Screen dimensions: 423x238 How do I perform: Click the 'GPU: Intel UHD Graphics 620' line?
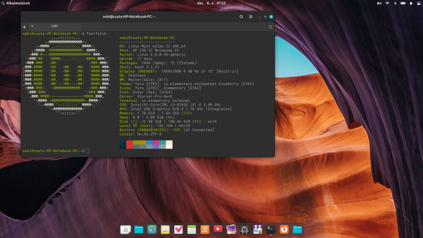[x=176, y=109]
